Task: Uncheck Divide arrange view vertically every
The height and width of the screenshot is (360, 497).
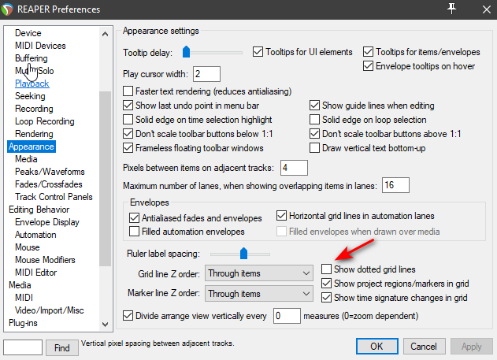Action: (128, 316)
